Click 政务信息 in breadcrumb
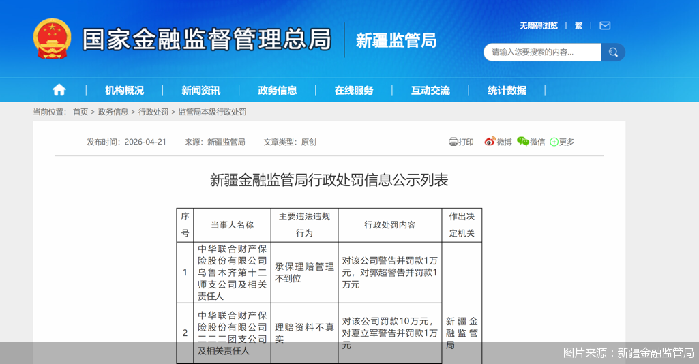 (113, 112)
